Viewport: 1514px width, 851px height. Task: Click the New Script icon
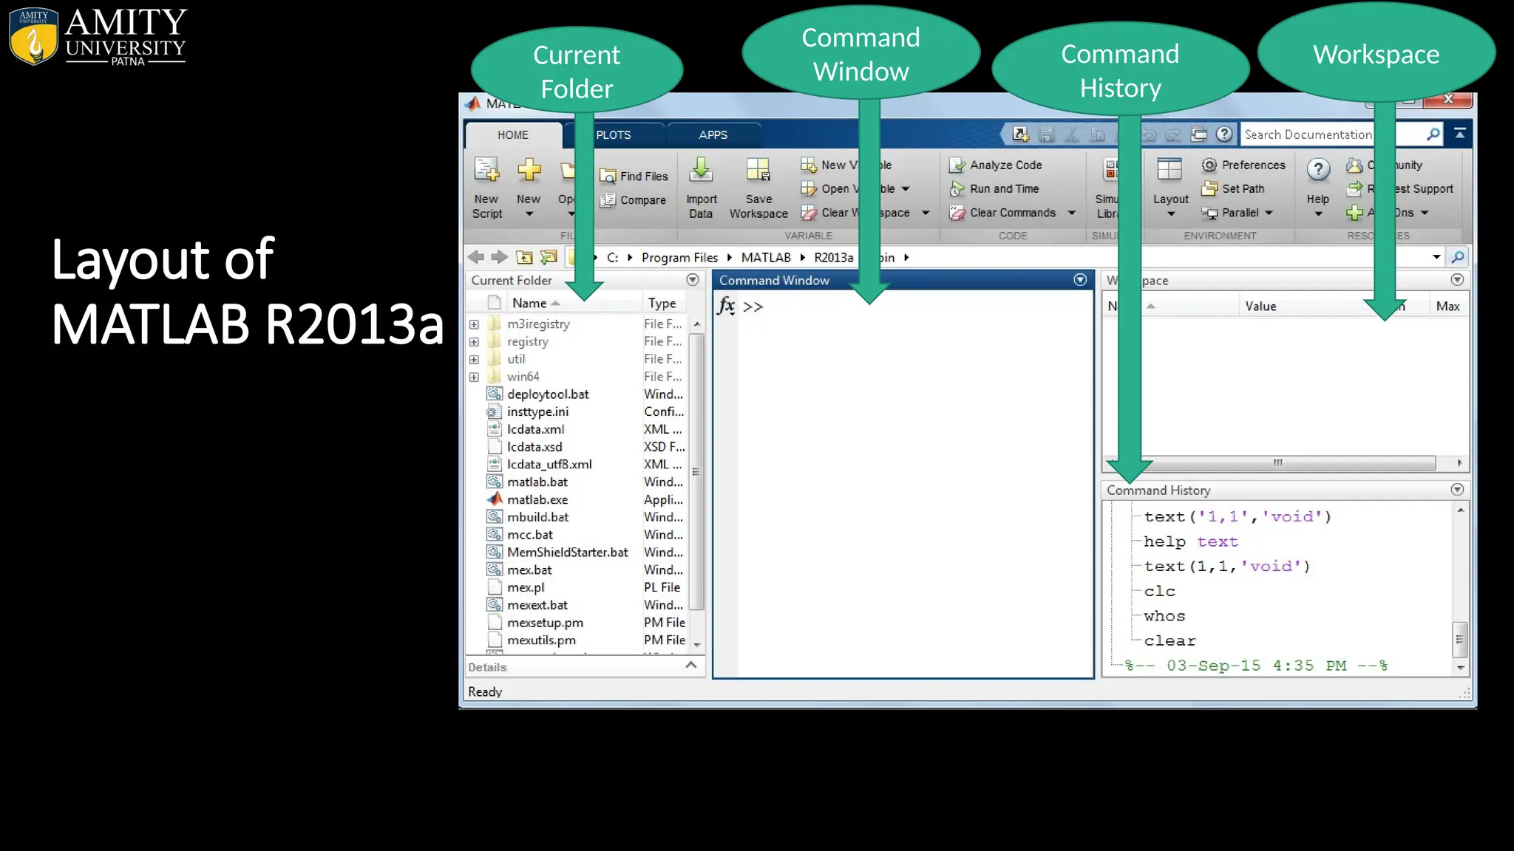[486, 171]
